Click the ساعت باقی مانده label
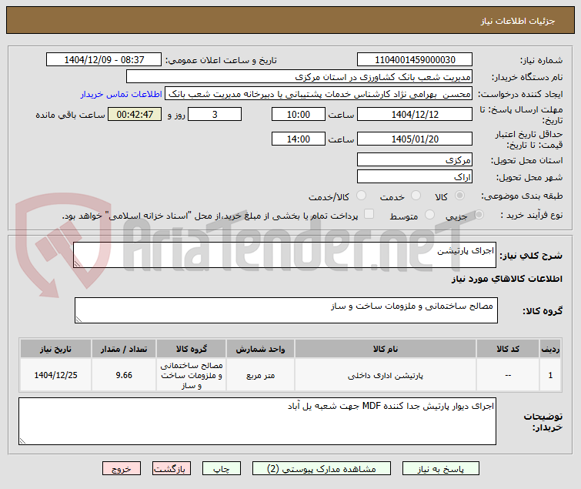581x489 pixels. click(70, 115)
